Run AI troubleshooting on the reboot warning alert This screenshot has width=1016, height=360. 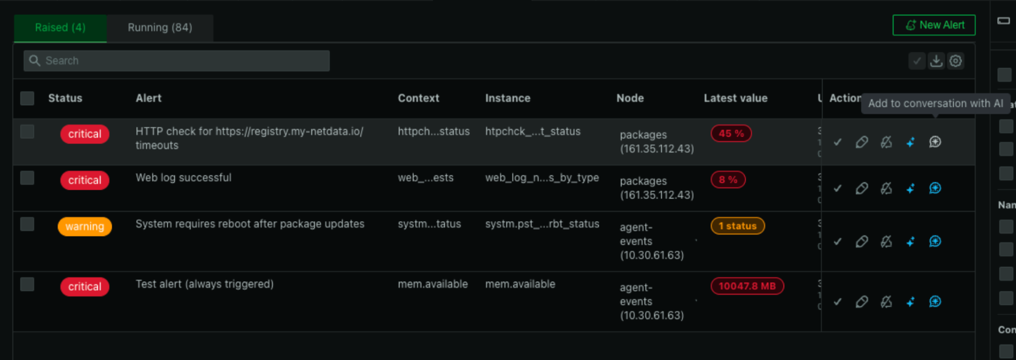(x=911, y=241)
